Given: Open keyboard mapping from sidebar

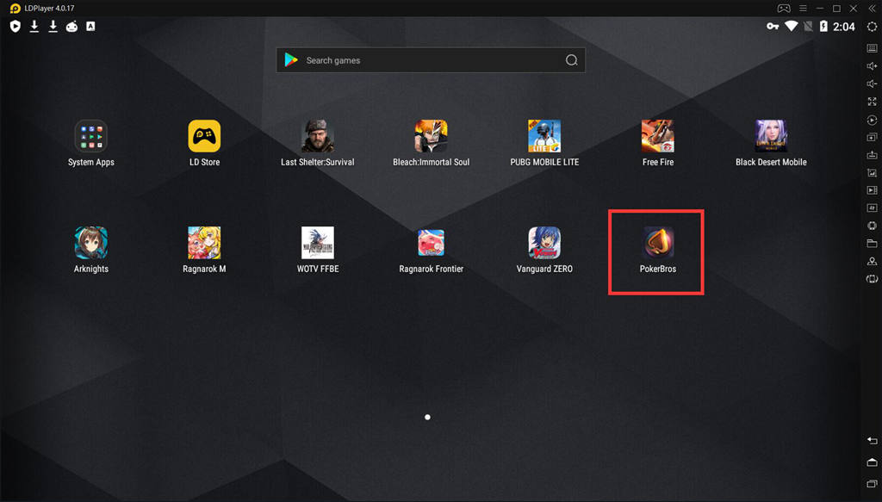Looking at the screenshot, I should coord(872,48).
